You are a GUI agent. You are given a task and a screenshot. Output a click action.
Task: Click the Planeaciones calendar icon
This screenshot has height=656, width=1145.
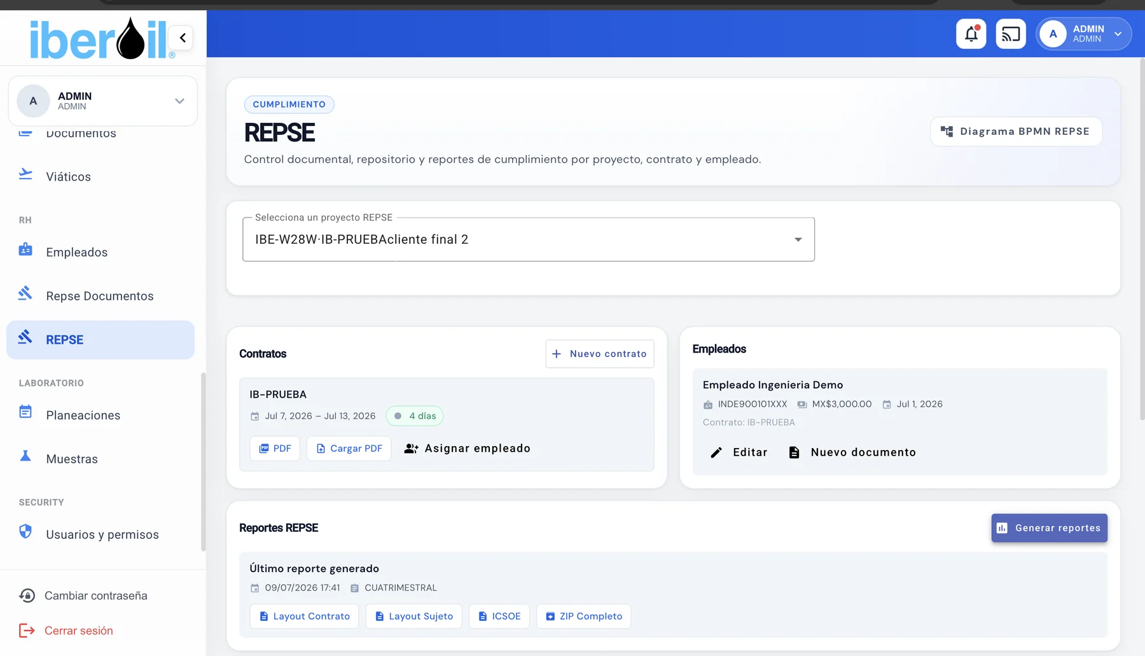coord(25,412)
